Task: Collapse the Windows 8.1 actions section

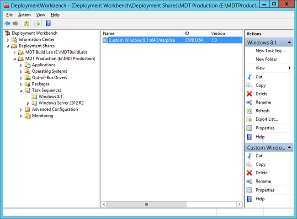Action: (290, 43)
